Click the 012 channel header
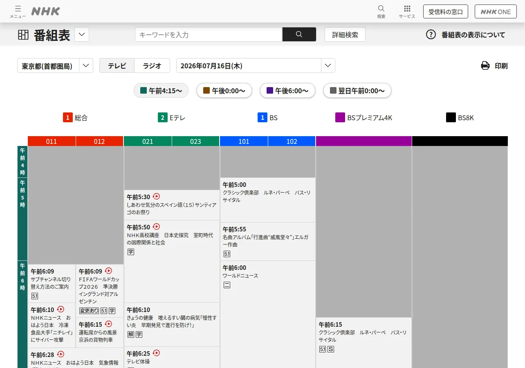The height and width of the screenshot is (368, 525). coord(99,141)
